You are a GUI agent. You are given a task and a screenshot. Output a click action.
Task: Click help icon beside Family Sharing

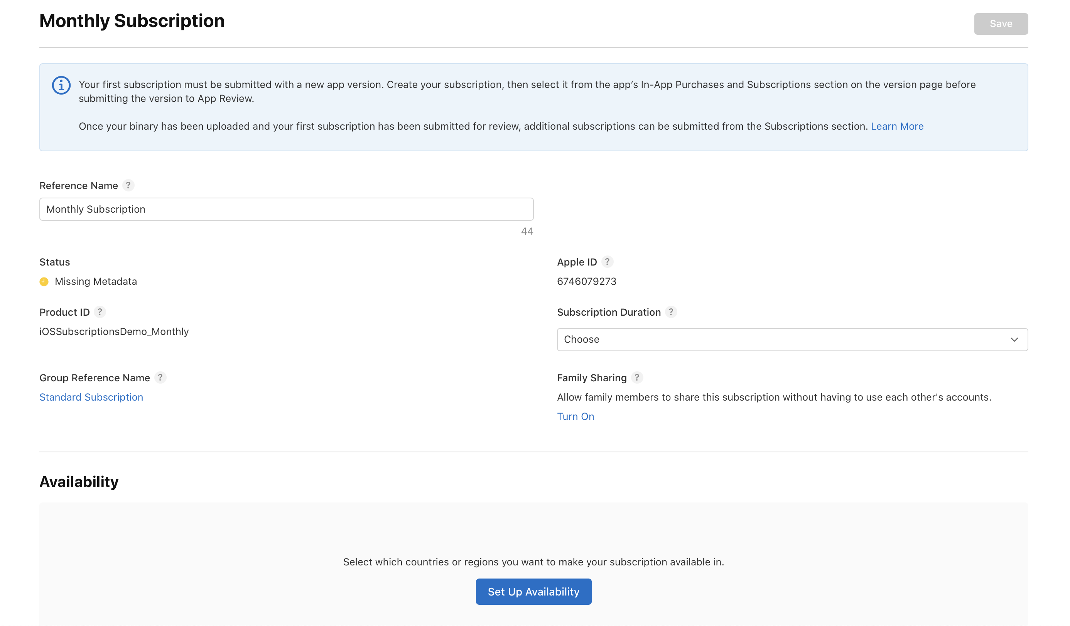[637, 377]
